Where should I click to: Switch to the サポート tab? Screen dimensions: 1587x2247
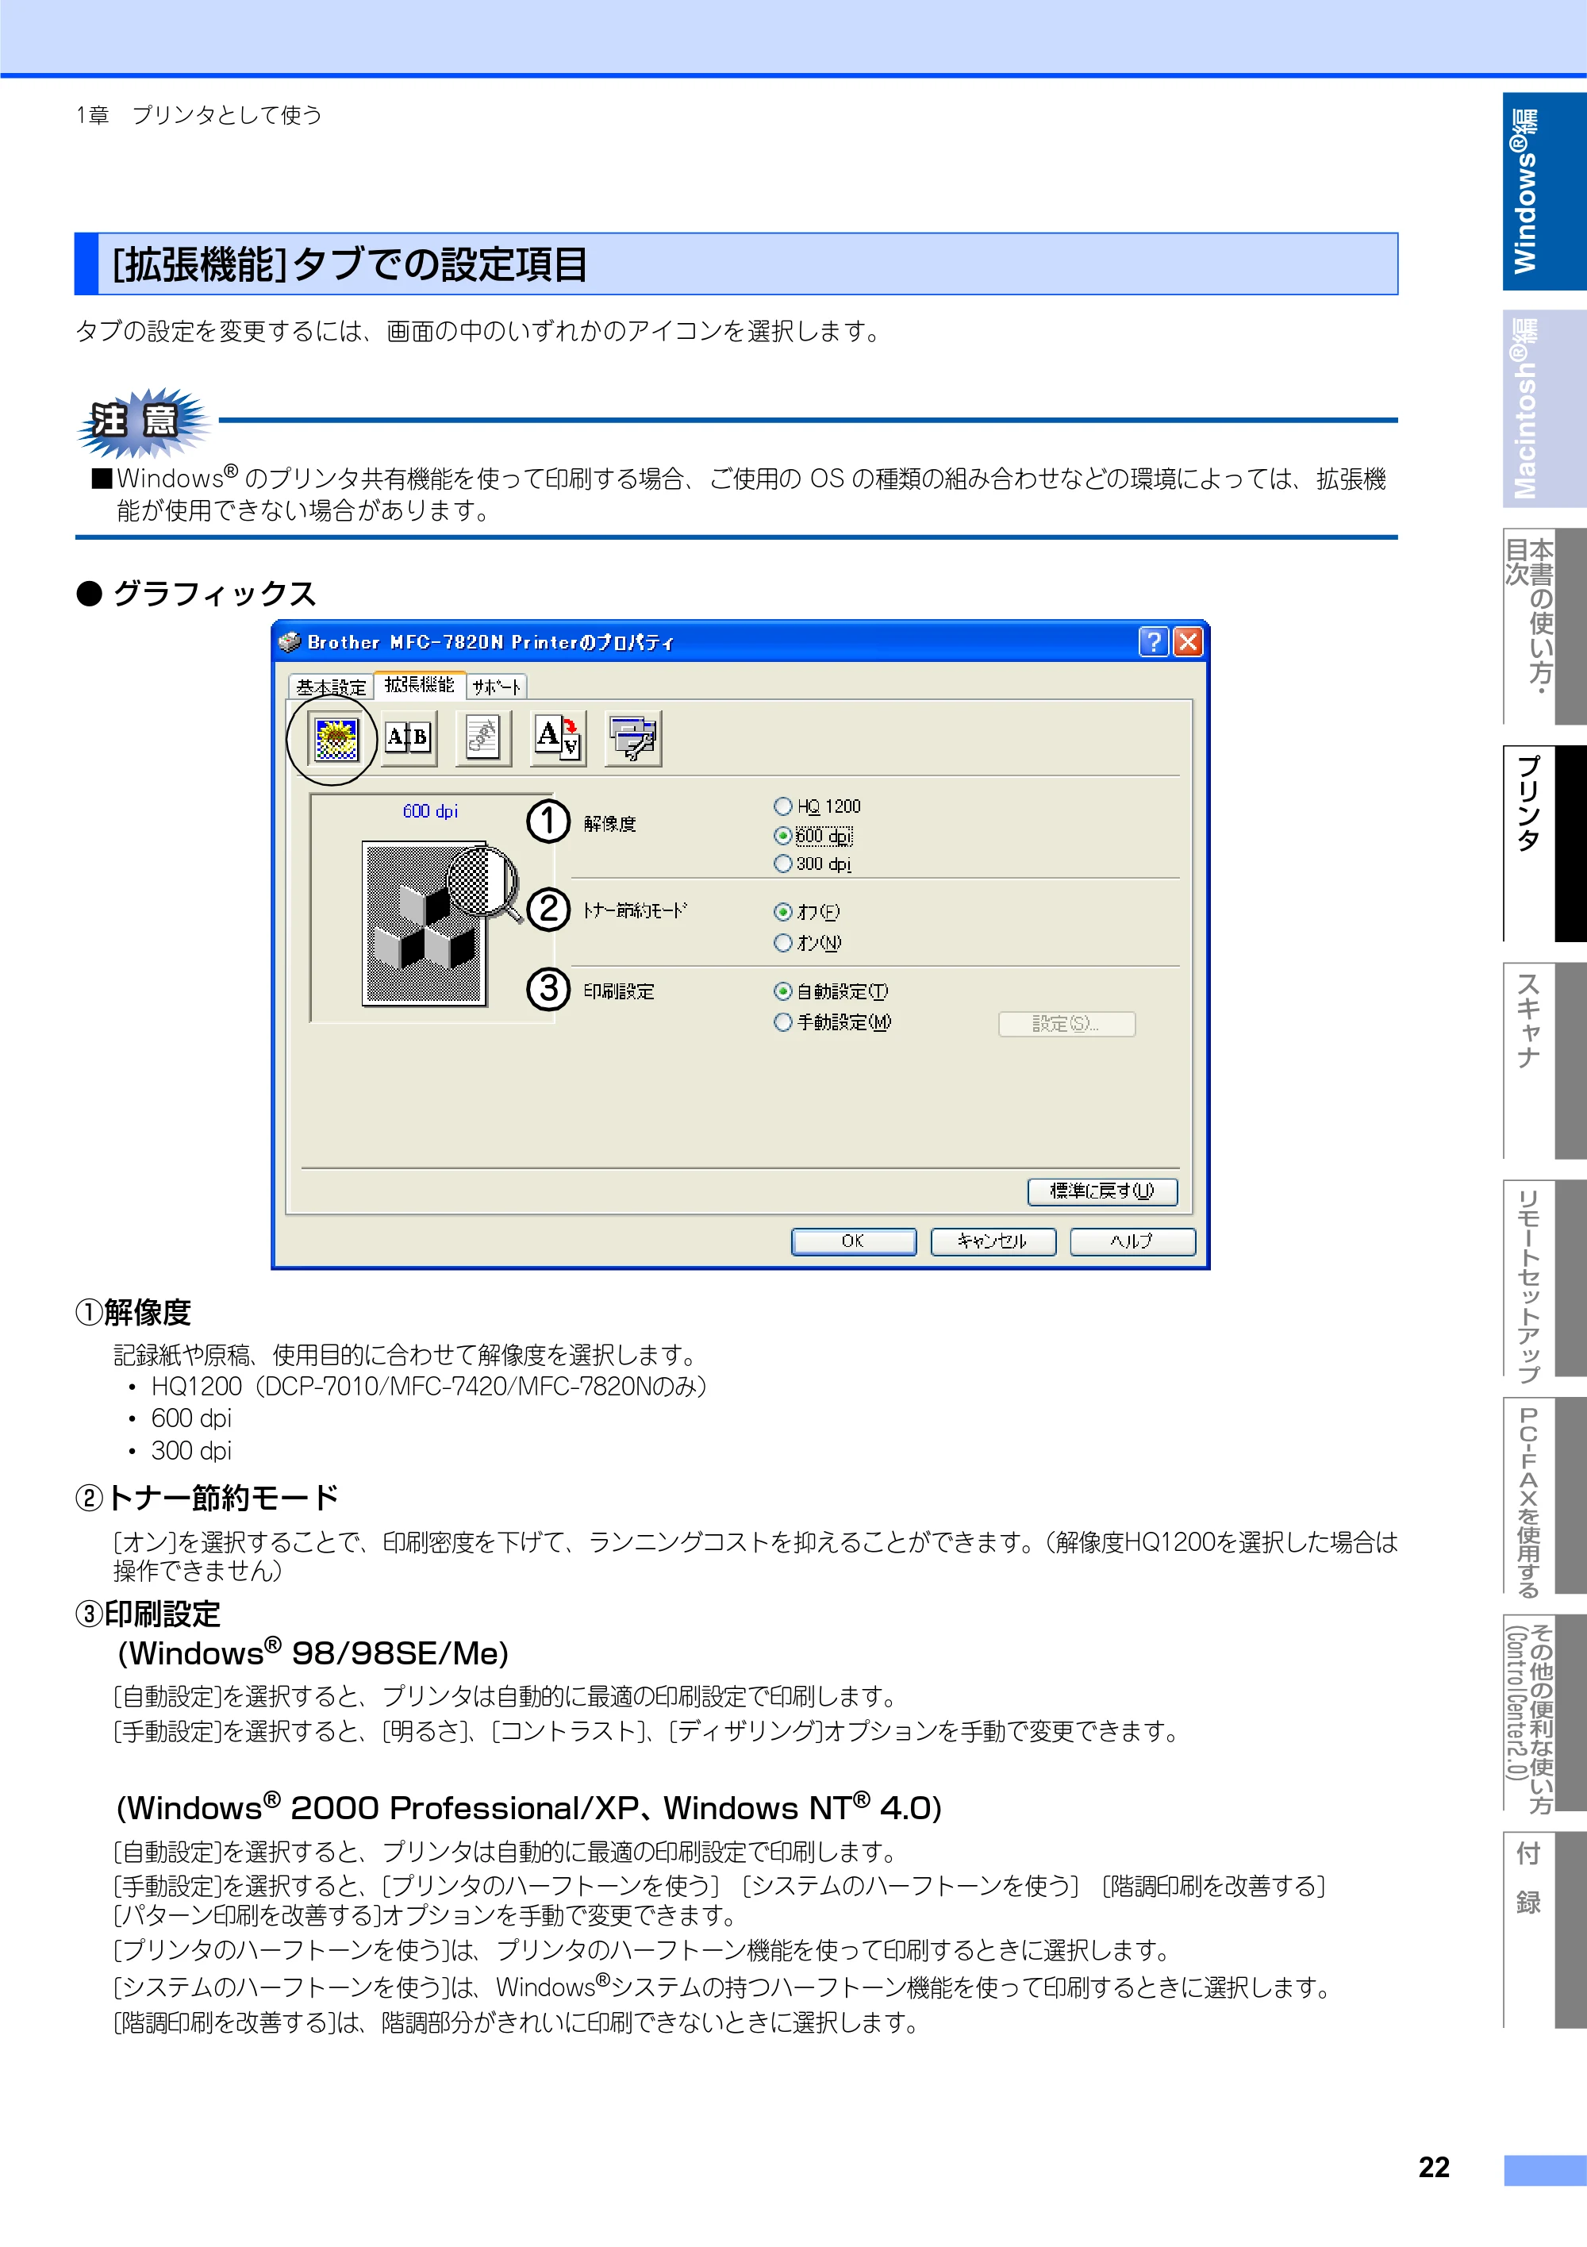pos(496,687)
